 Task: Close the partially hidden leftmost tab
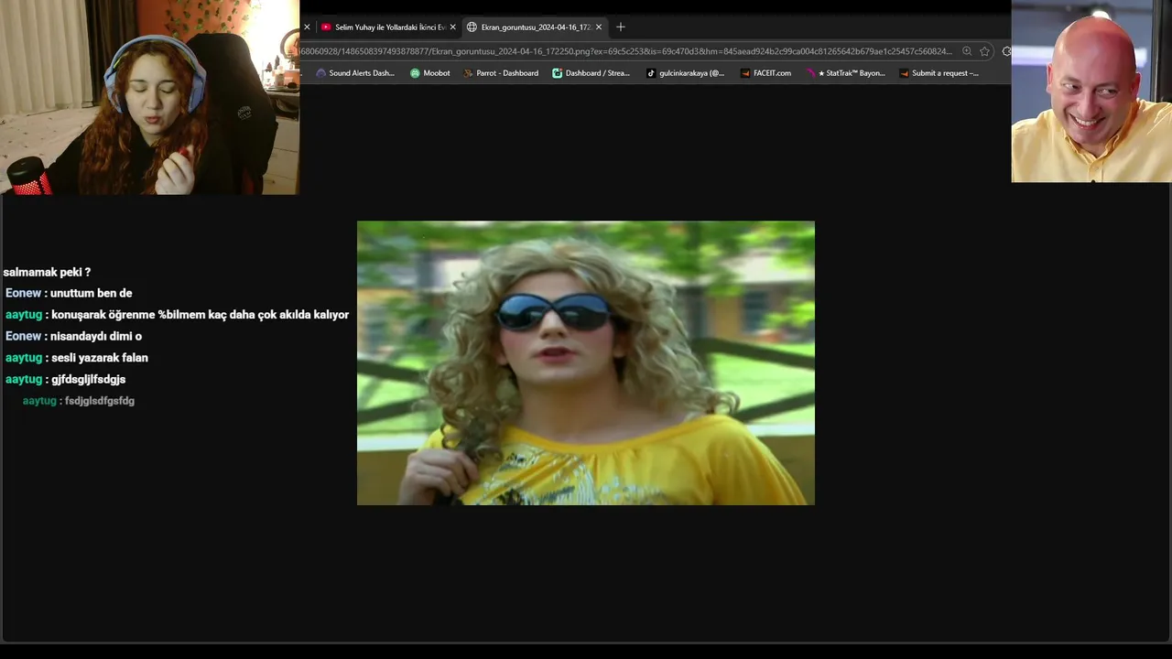tap(307, 27)
